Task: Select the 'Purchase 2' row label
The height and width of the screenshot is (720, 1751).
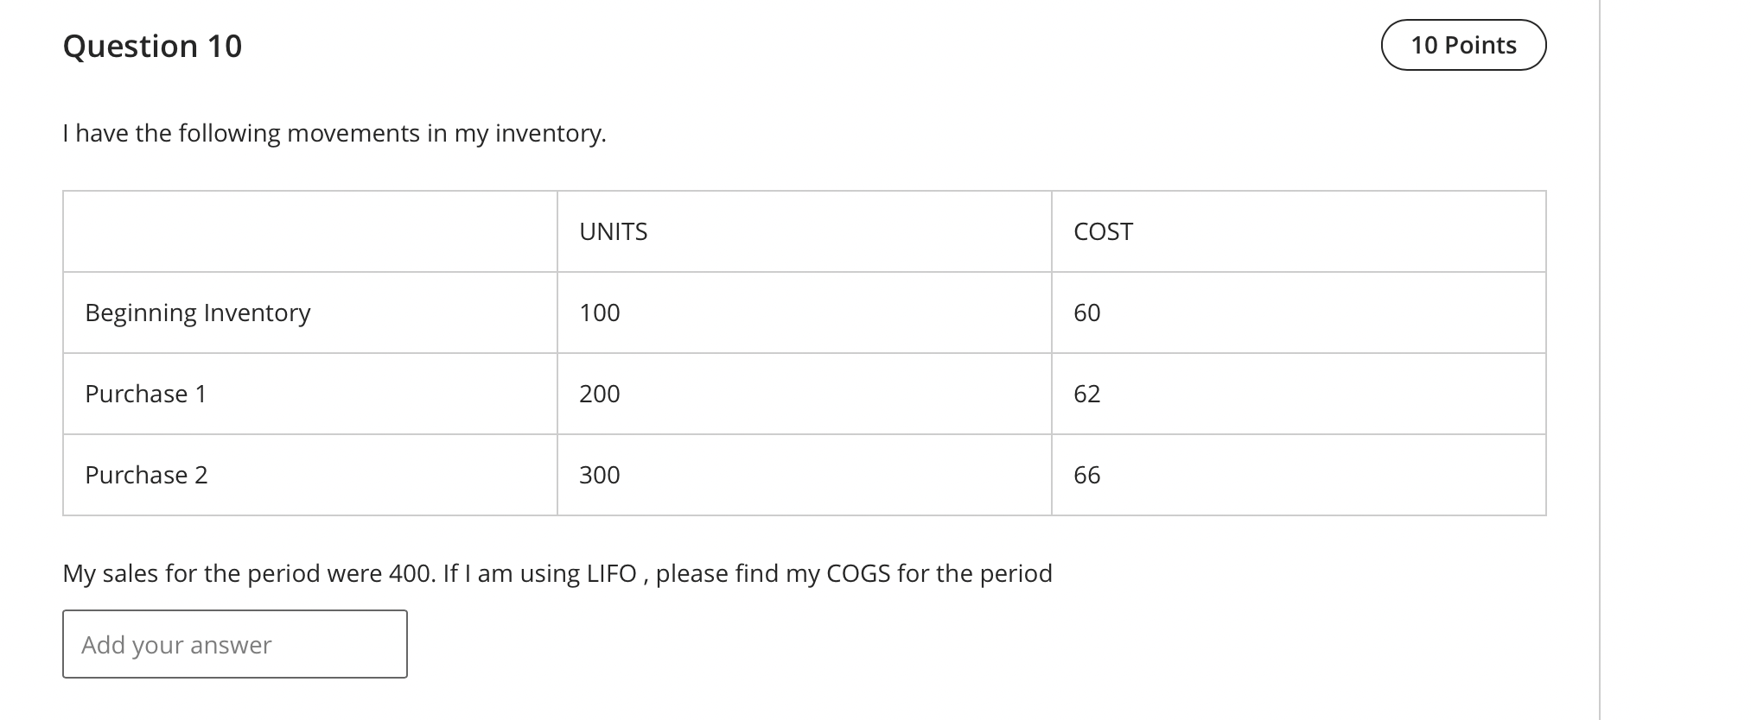Action: point(146,475)
